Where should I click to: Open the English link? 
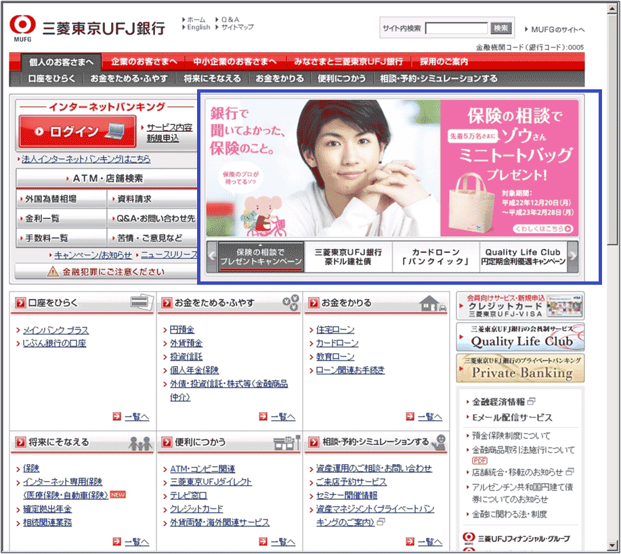click(198, 27)
